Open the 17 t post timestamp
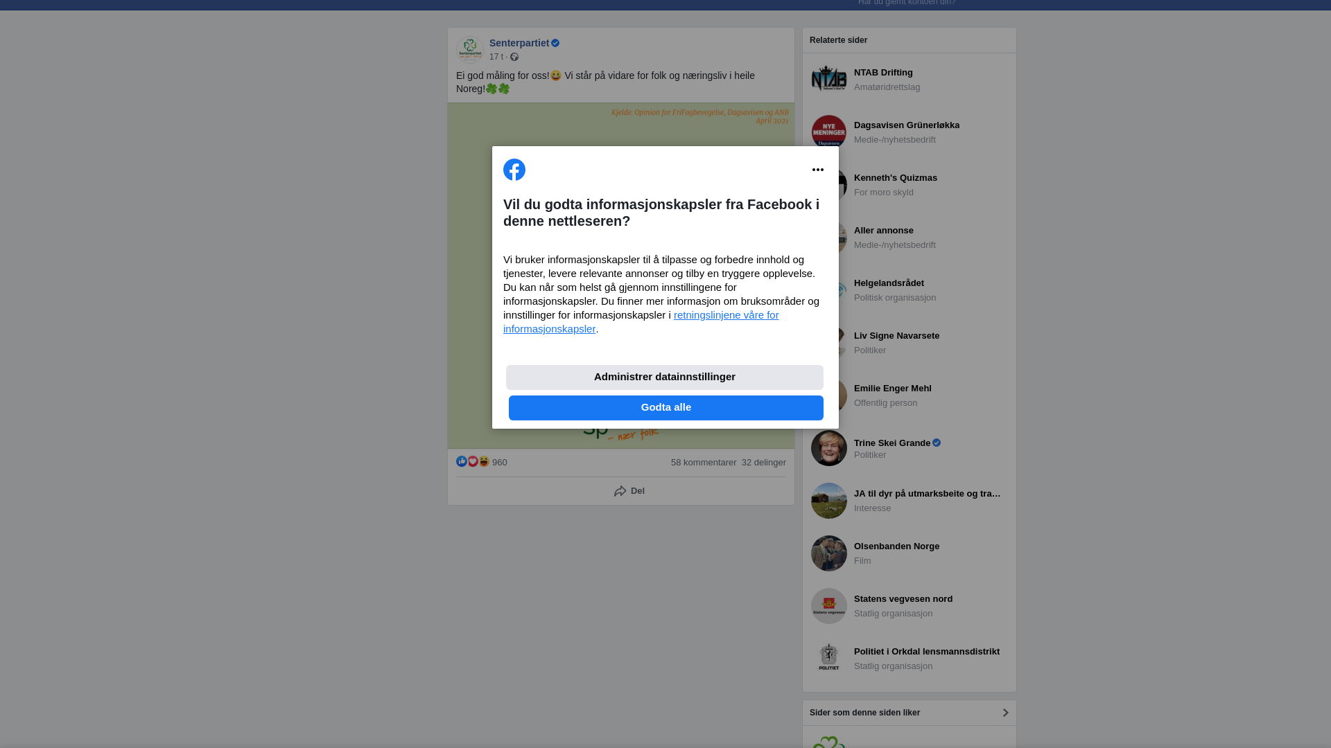Image resolution: width=1331 pixels, height=748 pixels. pyautogui.click(x=496, y=57)
